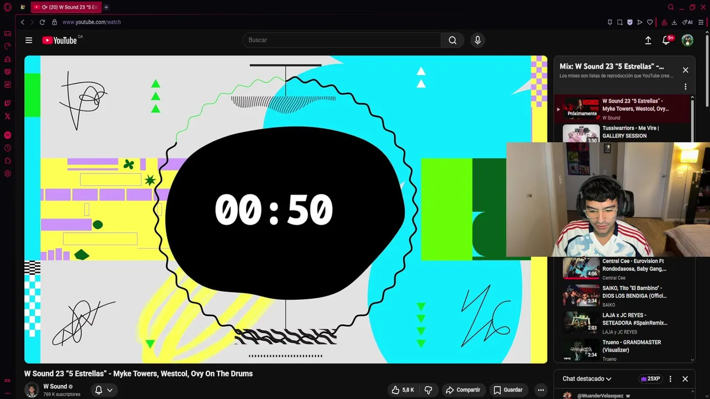The width and height of the screenshot is (710, 399).
Task: View site info via the padlock icon
Action: click(x=54, y=22)
